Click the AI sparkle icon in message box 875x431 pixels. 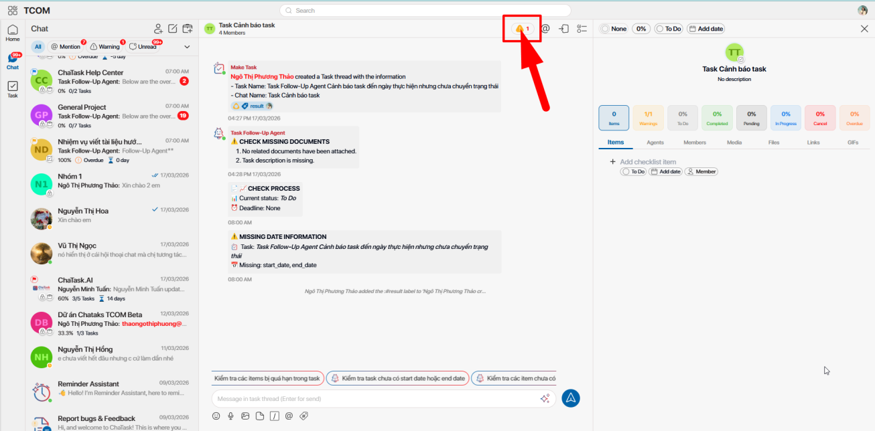pyautogui.click(x=545, y=398)
